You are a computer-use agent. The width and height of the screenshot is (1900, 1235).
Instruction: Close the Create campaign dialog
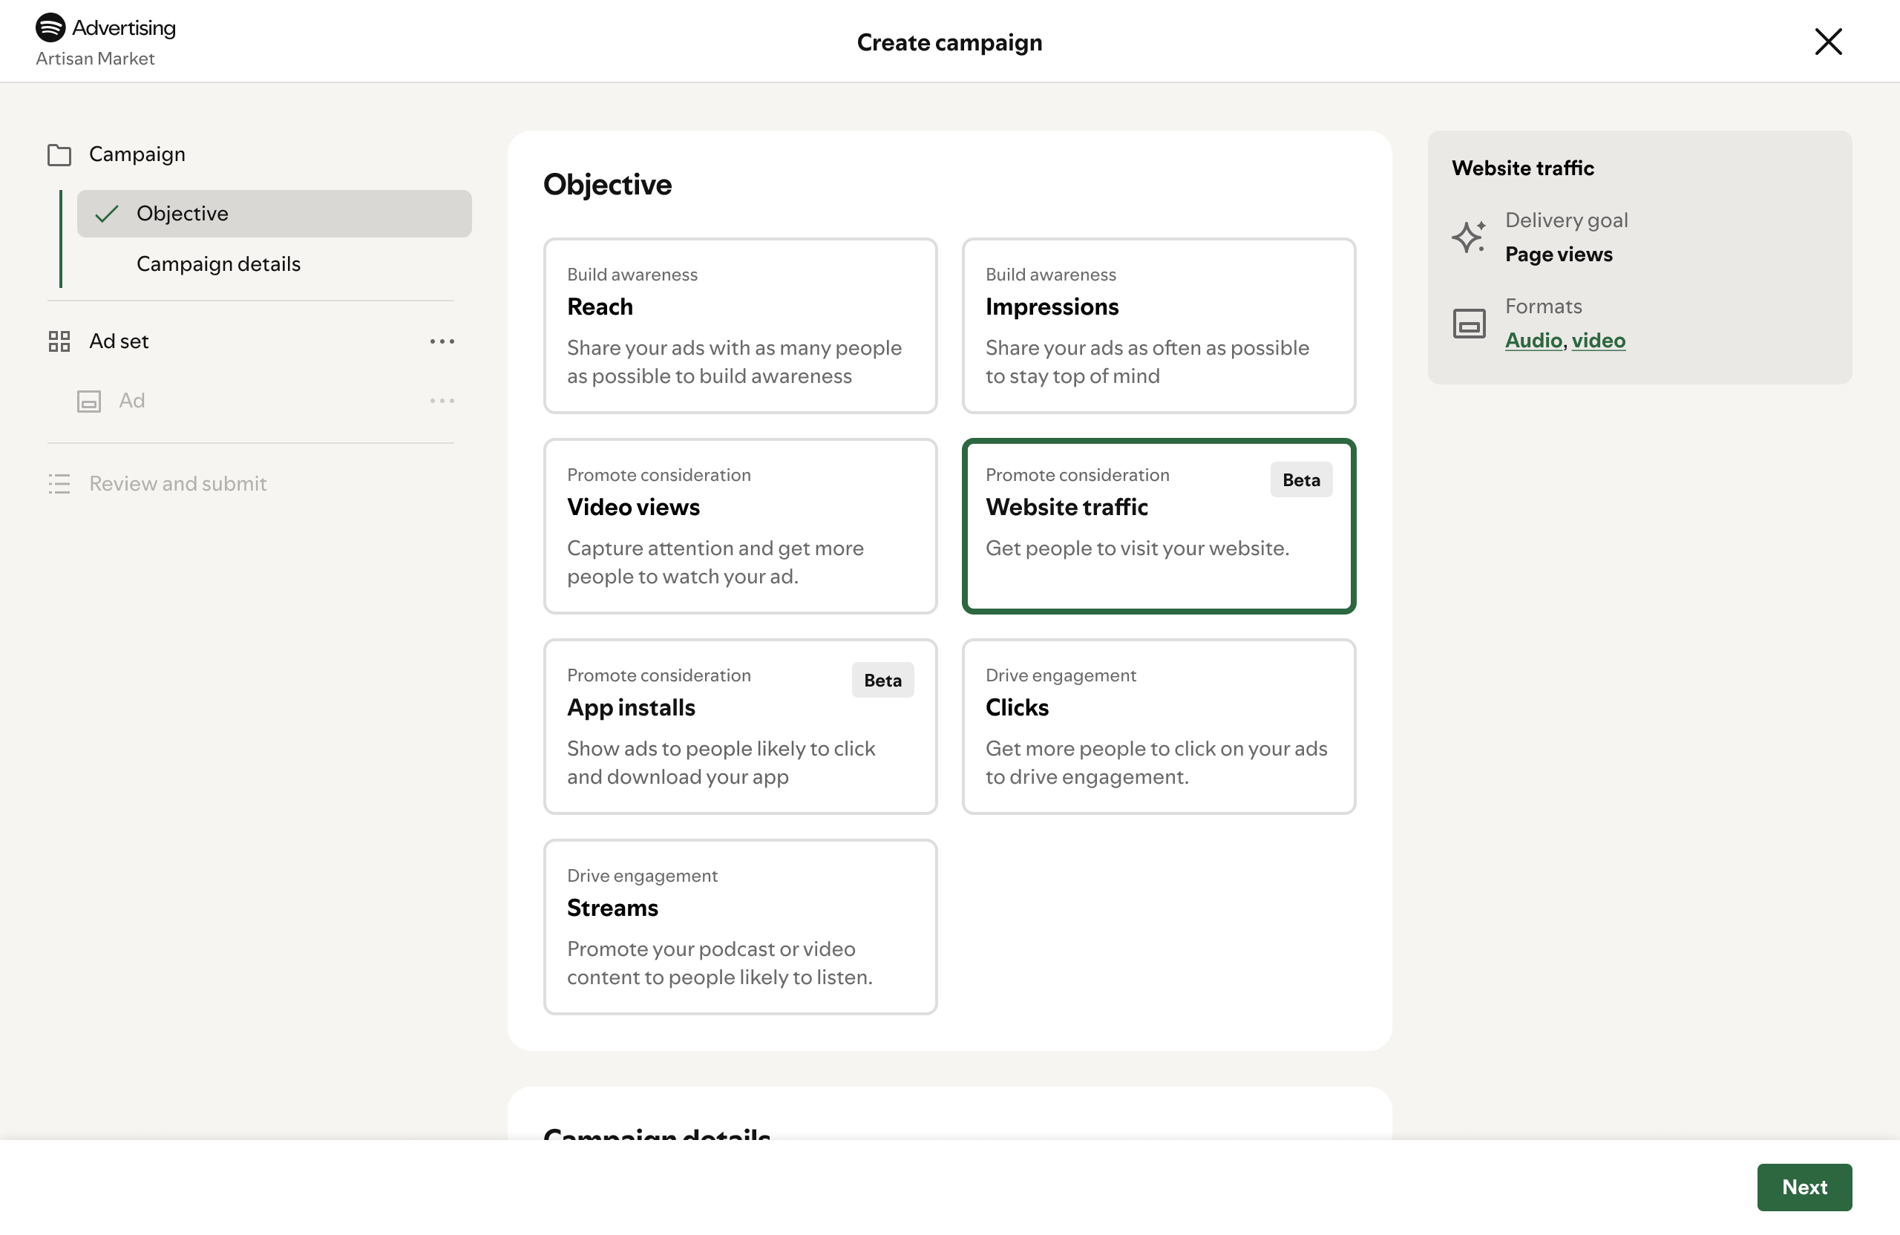[1827, 42]
